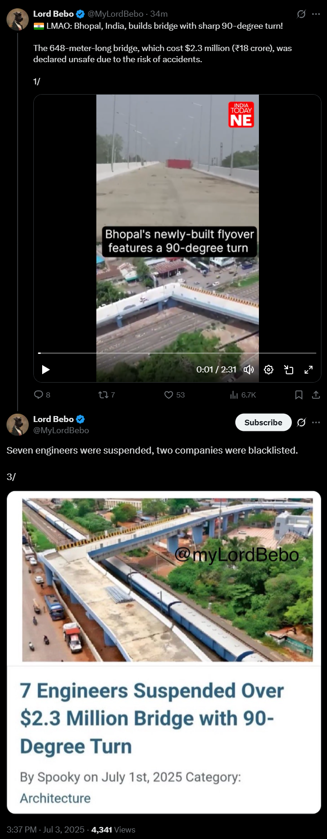Open @MyLordBebo handle on second post

(61, 430)
